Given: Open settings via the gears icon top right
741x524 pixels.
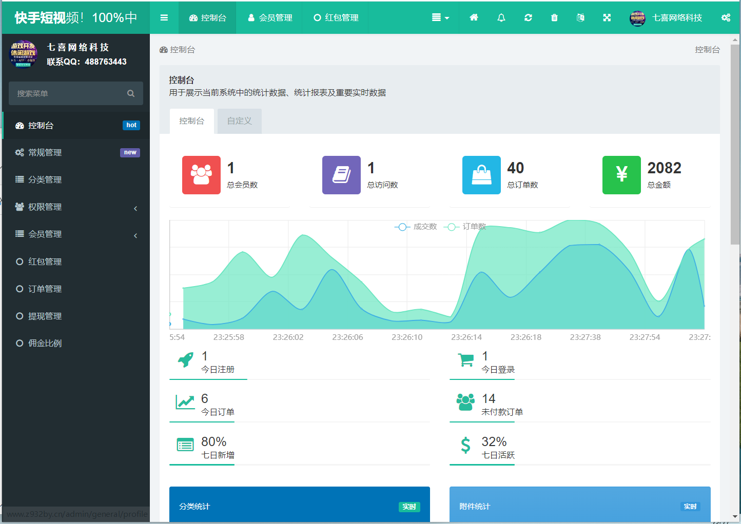Looking at the screenshot, I should coord(726,17).
